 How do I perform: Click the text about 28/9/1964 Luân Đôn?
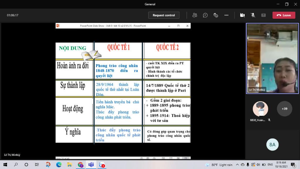[117, 89]
